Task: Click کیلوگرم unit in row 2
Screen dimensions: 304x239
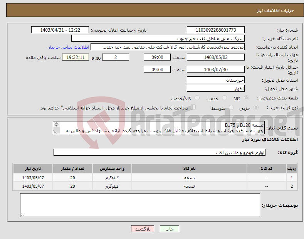Action: point(112,186)
